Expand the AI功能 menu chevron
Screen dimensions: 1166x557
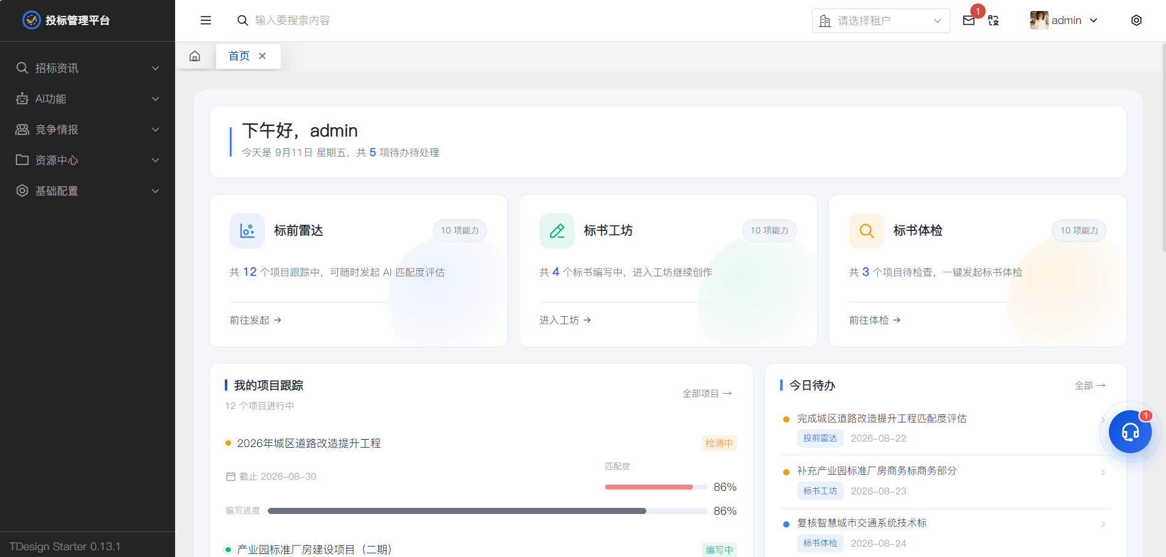[155, 99]
